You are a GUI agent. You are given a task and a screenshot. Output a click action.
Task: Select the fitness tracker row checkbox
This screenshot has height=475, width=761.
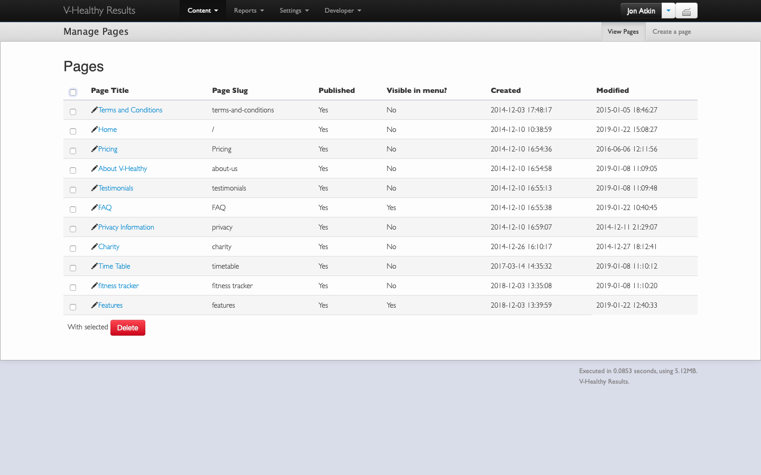click(x=73, y=288)
